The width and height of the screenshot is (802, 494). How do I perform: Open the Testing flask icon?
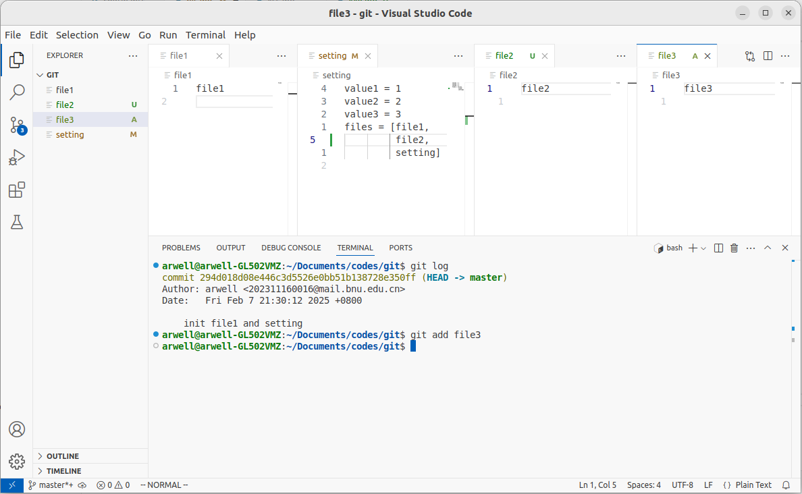point(17,222)
